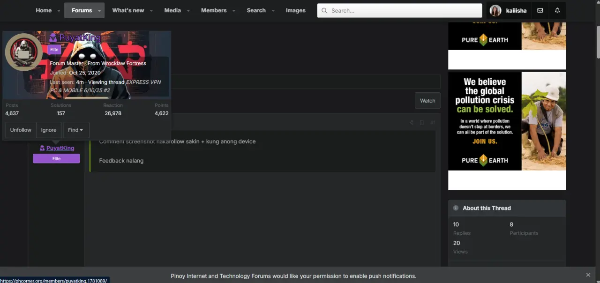Click the Posts count 4,637
600x283 pixels.
pyautogui.click(x=12, y=113)
